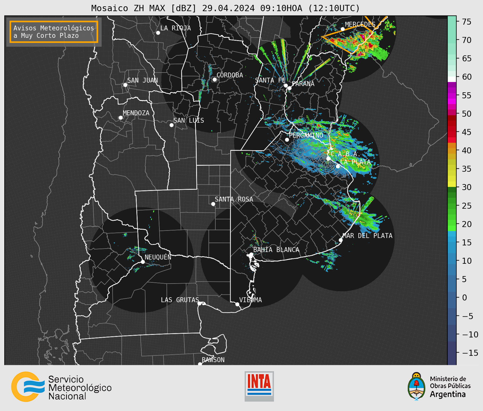Click the MAR DEL PLATA city marker dot

[x=341, y=240]
